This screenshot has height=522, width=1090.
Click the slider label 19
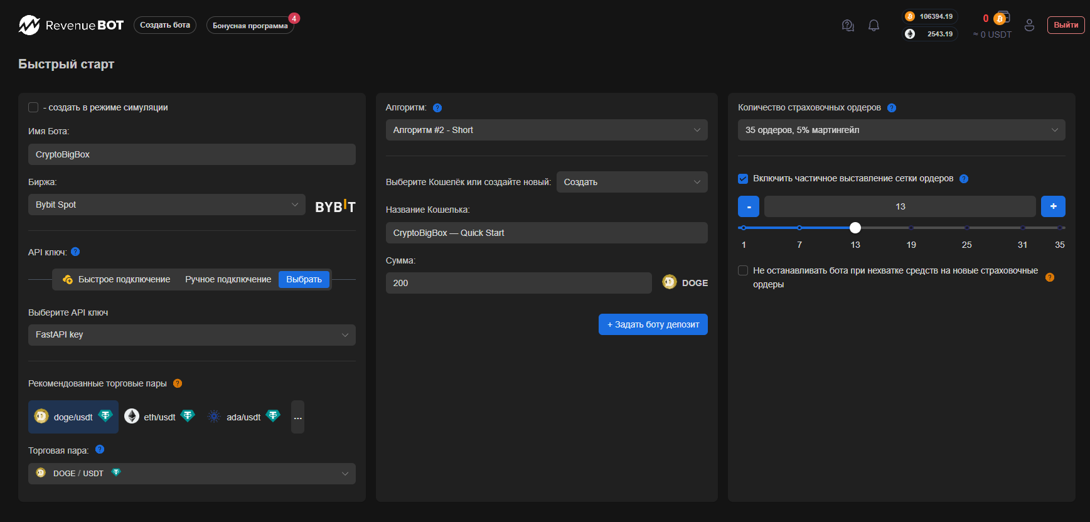911,245
